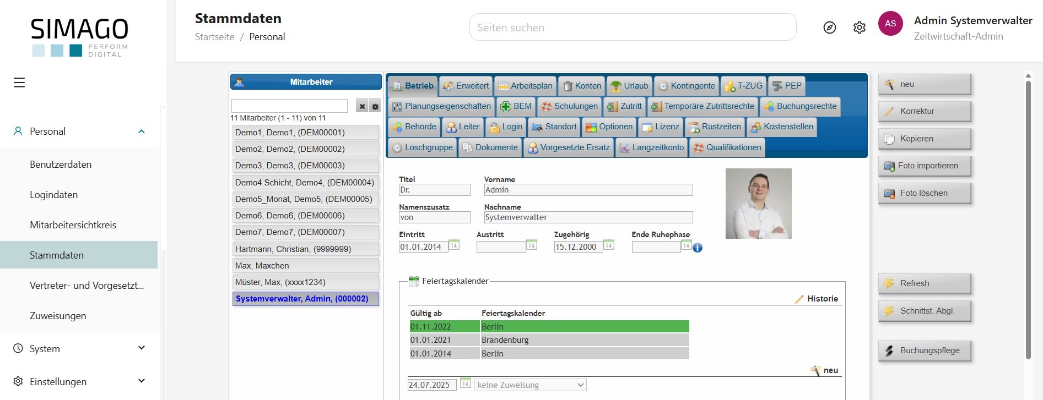Click the Schnittst. Abgl. button
The width and height of the screenshot is (1043, 400).
click(925, 311)
